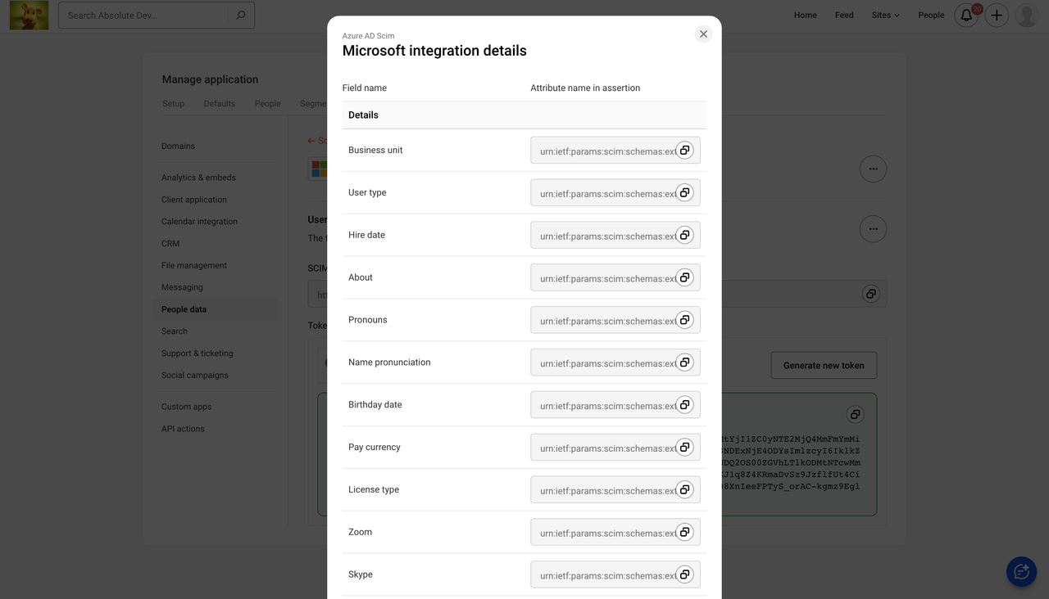Select People data in sidebar
Screen dimensions: 1049x599
click(184, 309)
